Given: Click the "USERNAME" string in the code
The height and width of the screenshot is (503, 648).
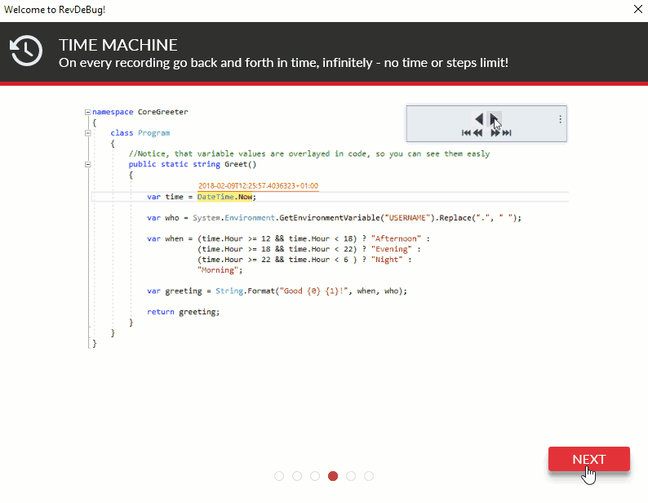Looking at the screenshot, I should (407, 217).
